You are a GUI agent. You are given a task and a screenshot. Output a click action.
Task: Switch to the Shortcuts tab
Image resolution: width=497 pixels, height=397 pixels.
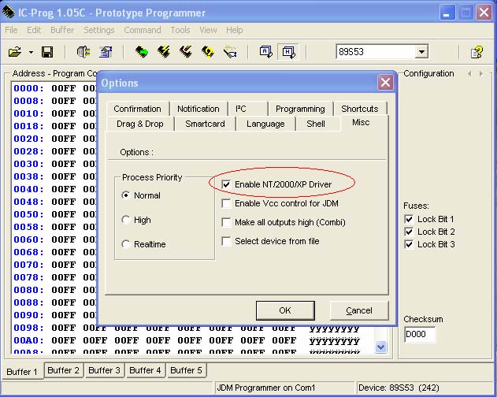point(360,109)
